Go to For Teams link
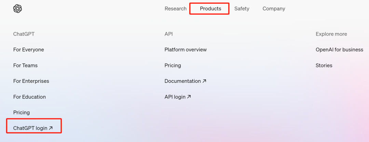The width and height of the screenshot is (369, 142). [x=25, y=65]
